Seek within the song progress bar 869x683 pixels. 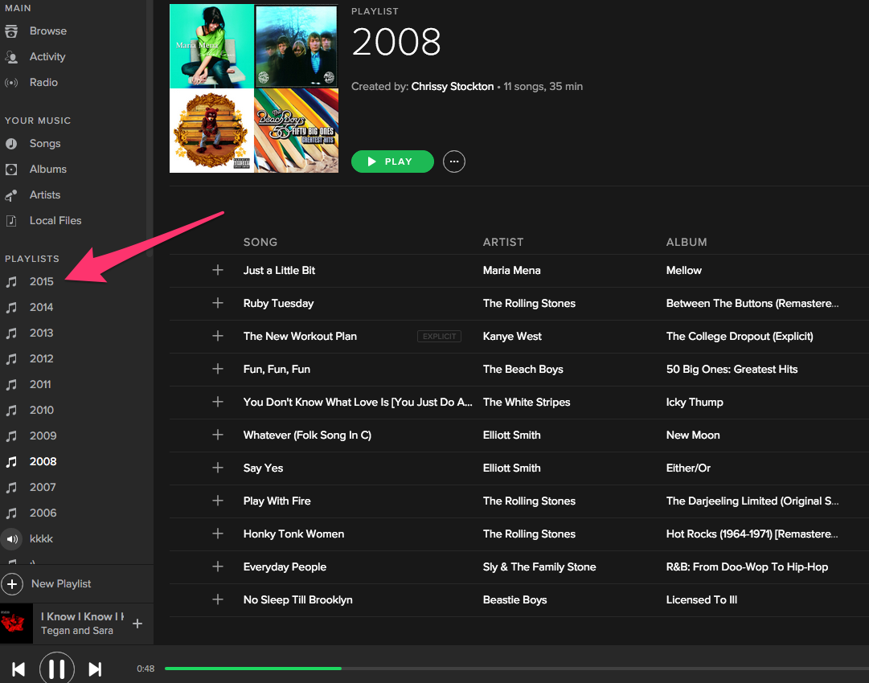click(x=517, y=669)
